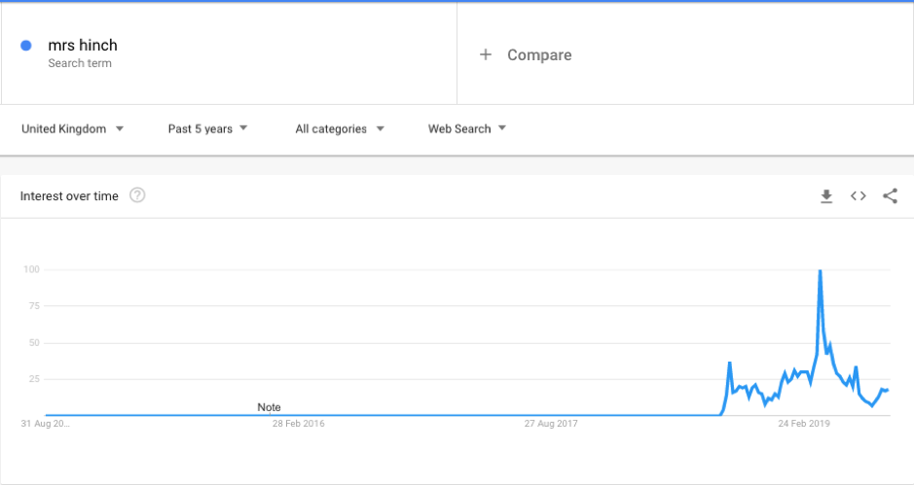Click the Search term label under mrs hinch
Image resolution: width=914 pixels, height=485 pixels.
coord(80,63)
